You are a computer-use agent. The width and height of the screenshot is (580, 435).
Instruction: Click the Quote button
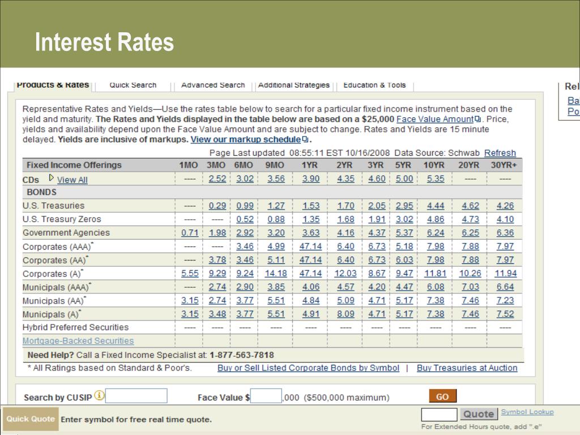pos(479,414)
